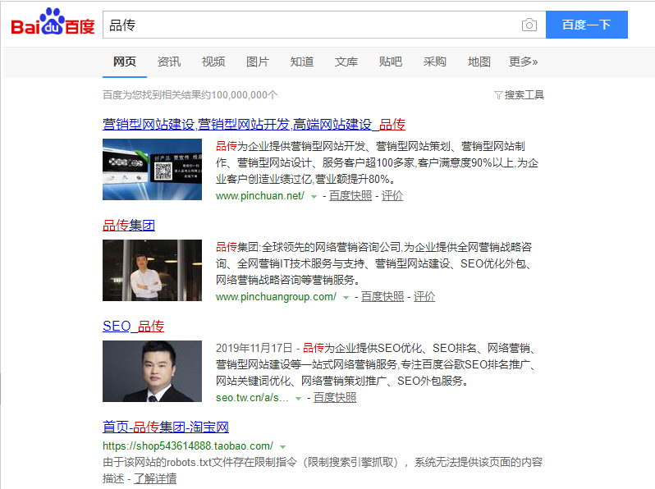Expand dropdown arrow beside www.pinchuangroup.com/
The height and width of the screenshot is (489, 655).
[x=346, y=298]
